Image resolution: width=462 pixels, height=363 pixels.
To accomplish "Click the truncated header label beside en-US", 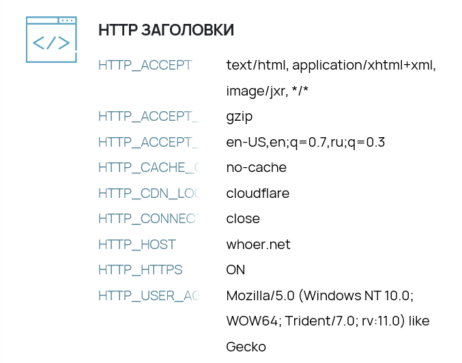I will click(148, 143).
